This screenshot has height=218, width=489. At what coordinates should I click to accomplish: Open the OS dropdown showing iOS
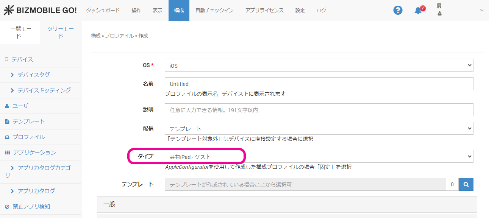click(x=319, y=65)
